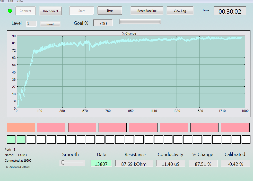Expand the Advanced Settings section
The height and width of the screenshot is (181, 253).
pos(18,167)
